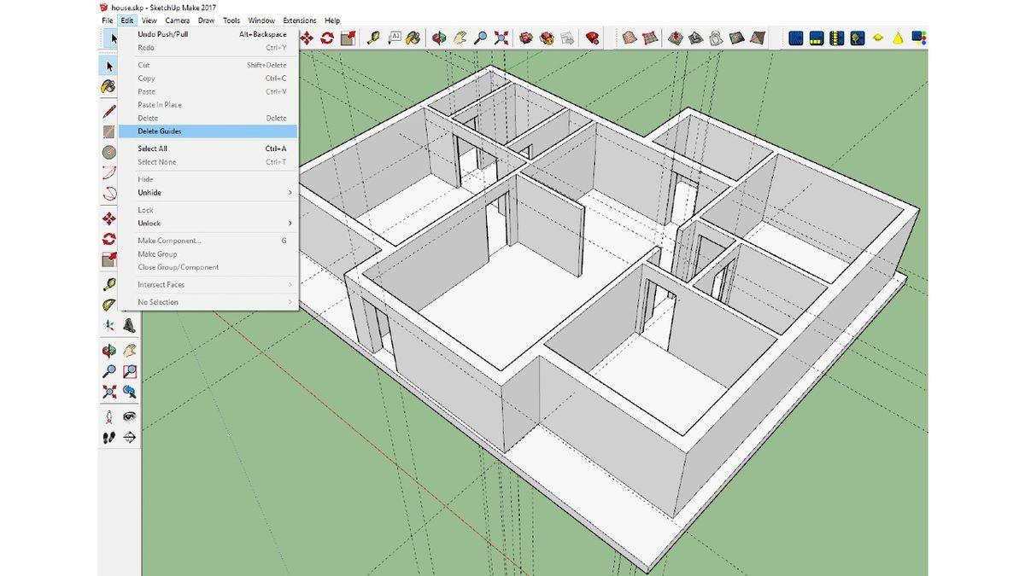Choose the Rectangle tool

(107, 131)
